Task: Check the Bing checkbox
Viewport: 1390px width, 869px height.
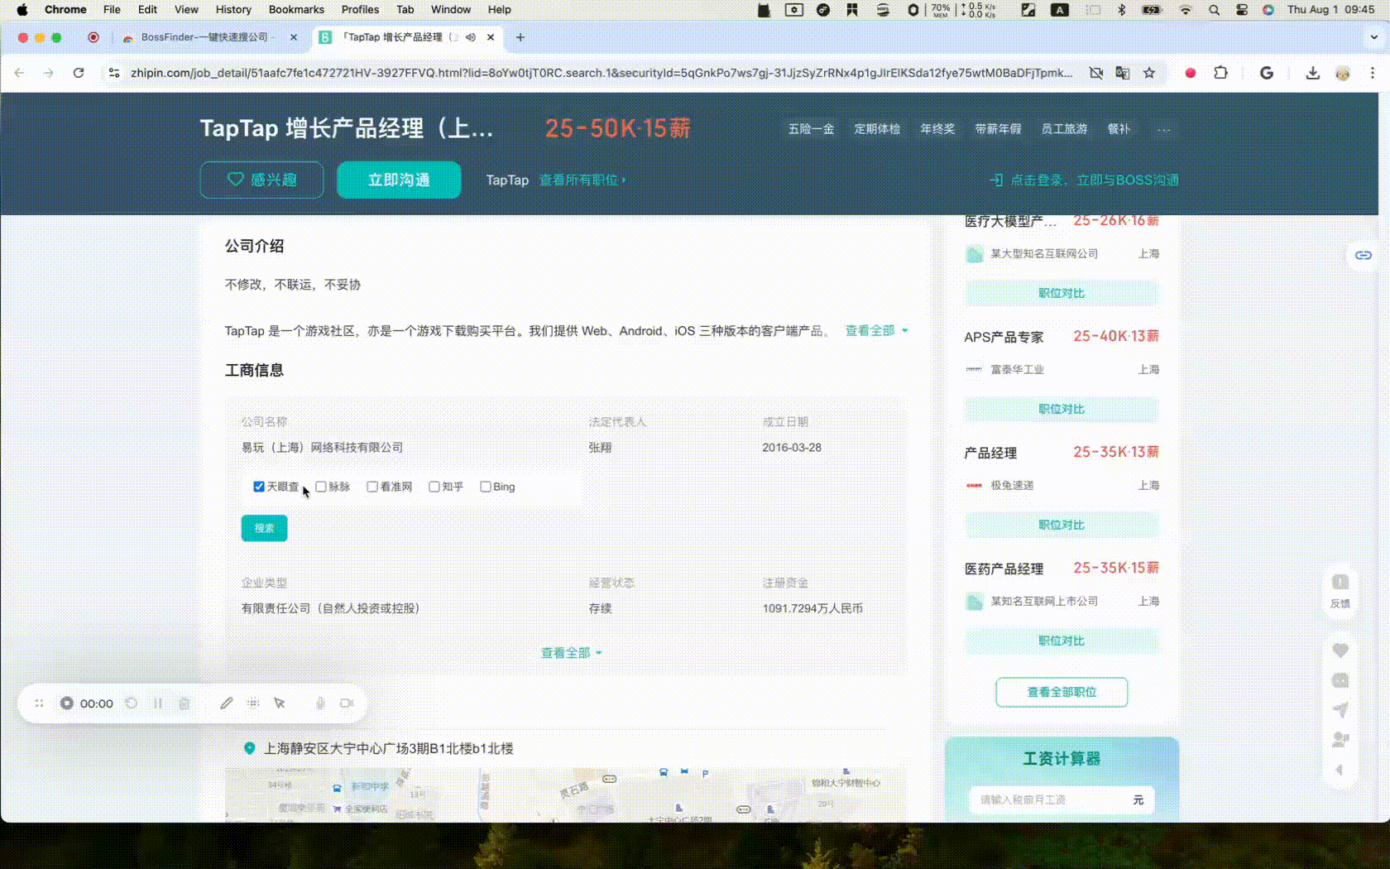Action: click(x=486, y=487)
